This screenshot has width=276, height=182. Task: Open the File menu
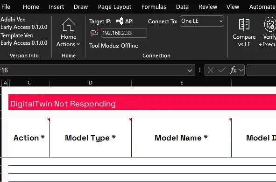6,7
